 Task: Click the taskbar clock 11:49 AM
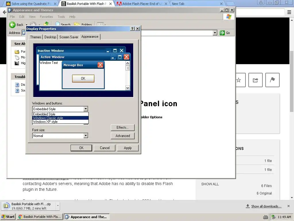click(x=284, y=217)
